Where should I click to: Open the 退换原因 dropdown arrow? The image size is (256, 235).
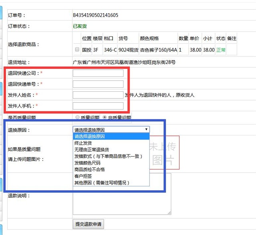pos(146,129)
